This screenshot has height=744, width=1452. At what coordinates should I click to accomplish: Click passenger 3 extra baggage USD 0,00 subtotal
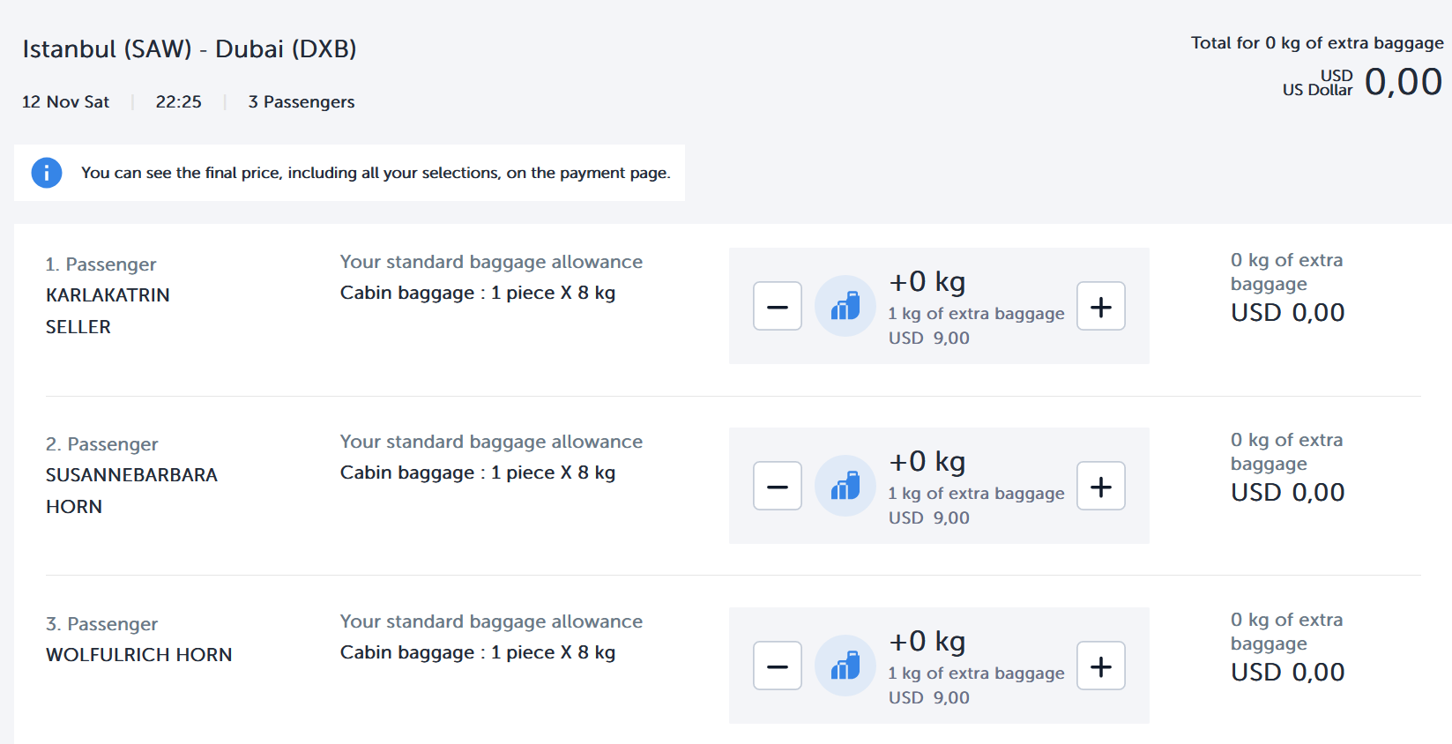click(1287, 672)
